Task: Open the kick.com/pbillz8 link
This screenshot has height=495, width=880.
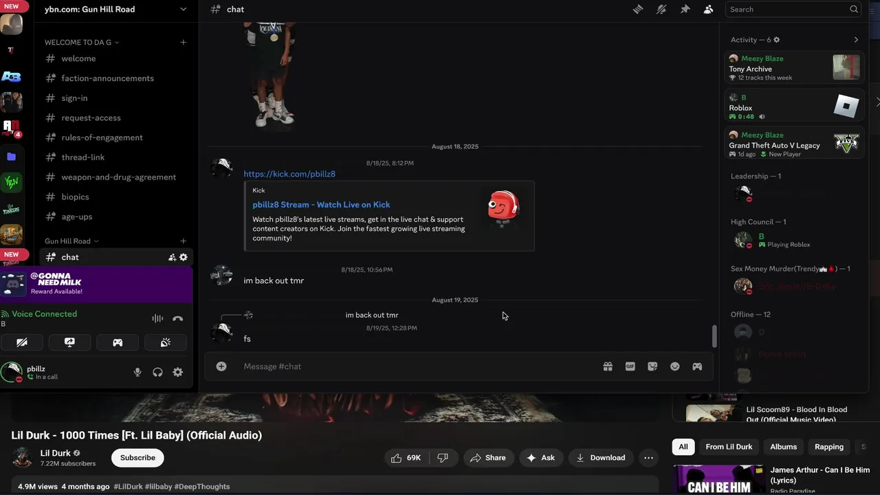Action: pyautogui.click(x=289, y=174)
